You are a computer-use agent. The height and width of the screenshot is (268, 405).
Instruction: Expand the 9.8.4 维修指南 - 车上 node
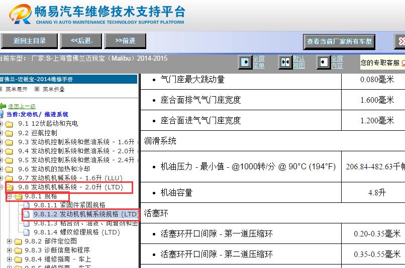click(10, 259)
